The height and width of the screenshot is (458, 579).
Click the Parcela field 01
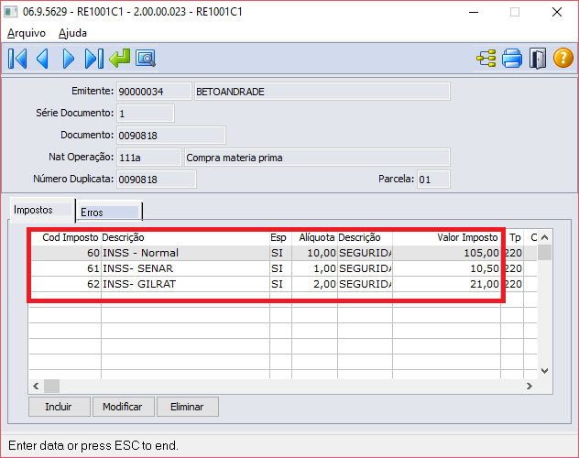[x=433, y=180]
